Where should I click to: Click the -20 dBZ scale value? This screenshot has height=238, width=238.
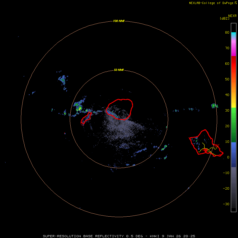pos(226,189)
